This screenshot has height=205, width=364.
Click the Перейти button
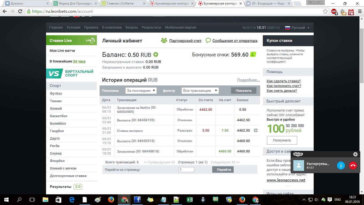(x=223, y=169)
